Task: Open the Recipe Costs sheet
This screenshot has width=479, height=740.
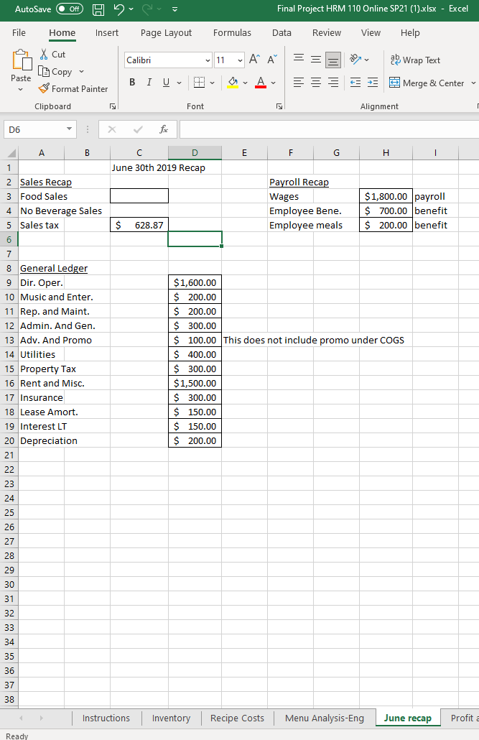Action: coord(237,718)
